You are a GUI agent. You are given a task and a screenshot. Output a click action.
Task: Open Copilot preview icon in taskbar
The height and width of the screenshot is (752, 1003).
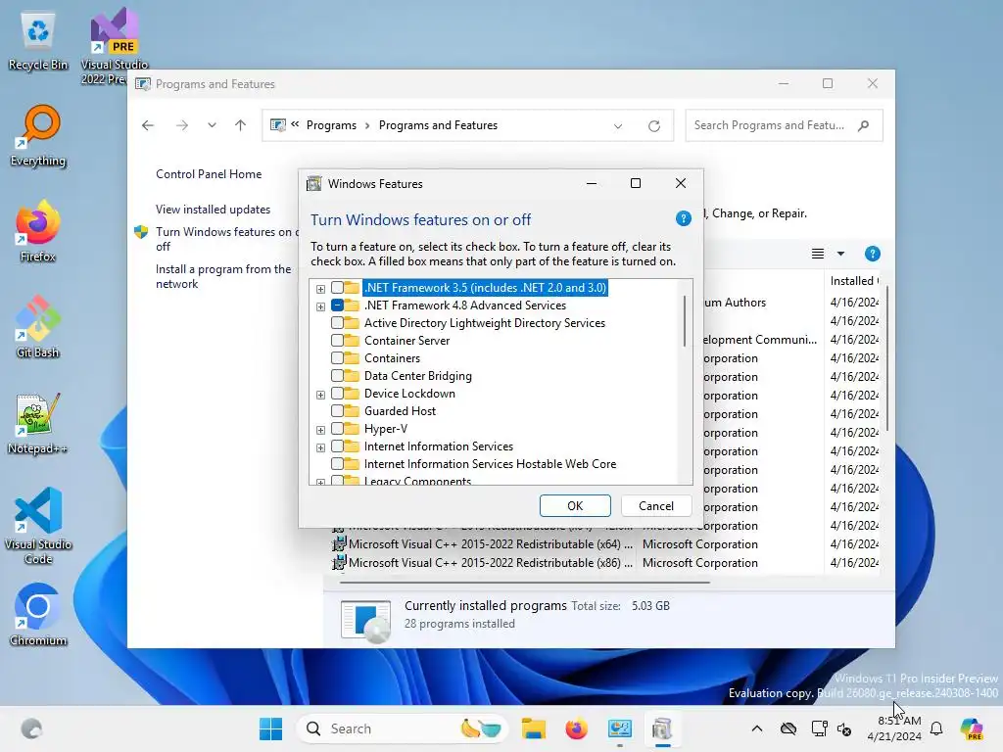tap(972, 728)
